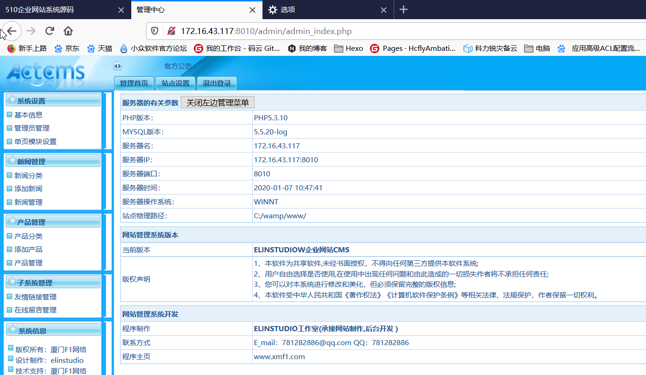Open the 小众软件官方论坛 bookmark

(153, 48)
